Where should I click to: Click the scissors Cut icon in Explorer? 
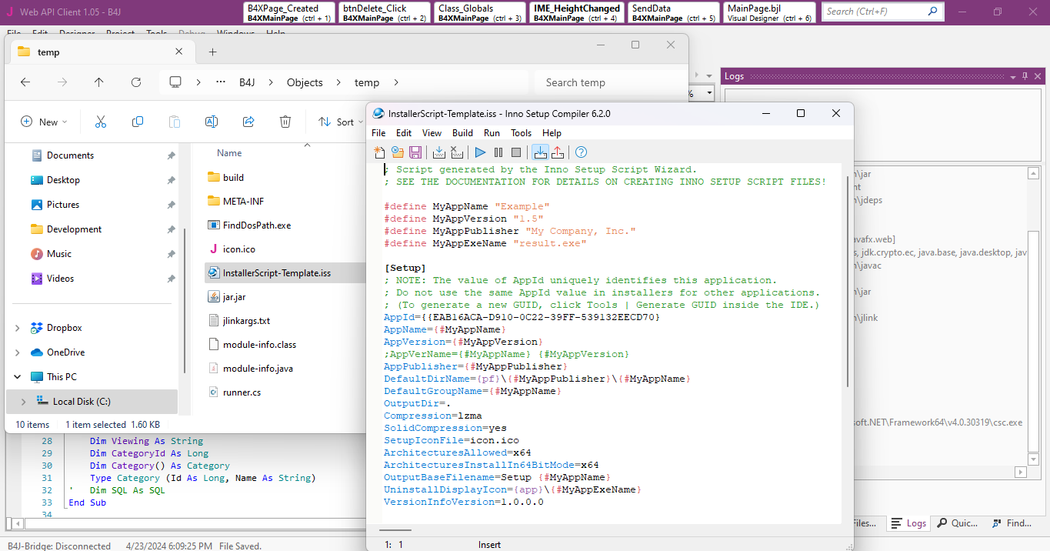[x=100, y=122]
